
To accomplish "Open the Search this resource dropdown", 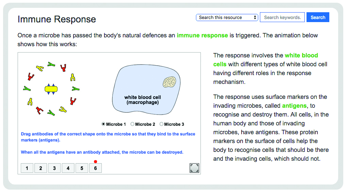I will tap(227, 17).
